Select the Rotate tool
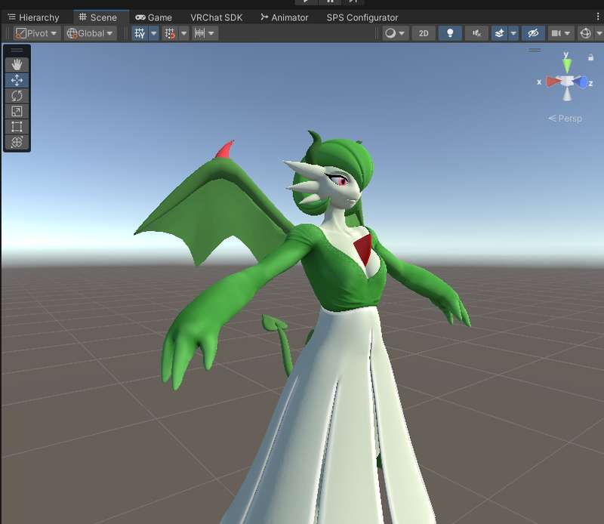This screenshot has height=524, width=604. coord(17,96)
